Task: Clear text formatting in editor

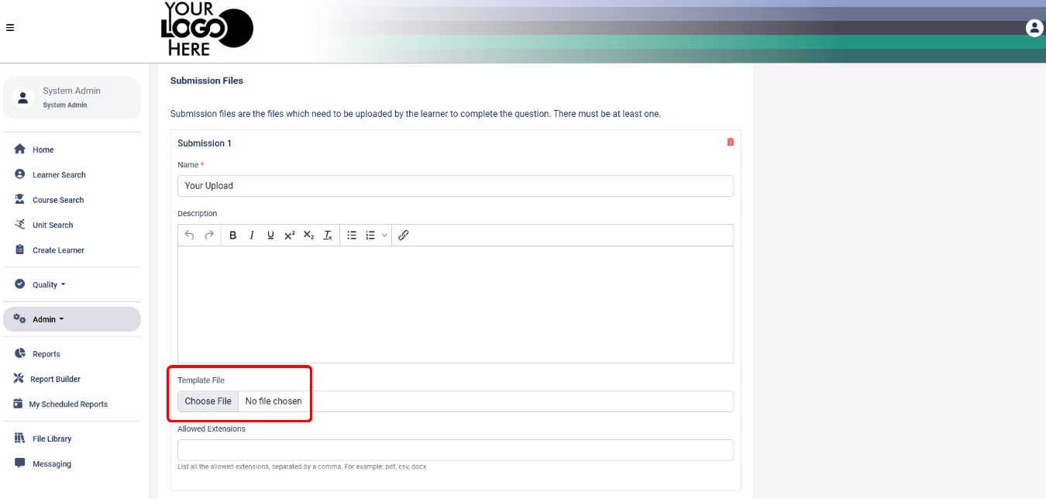Action: pyautogui.click(x=328, y=236)
